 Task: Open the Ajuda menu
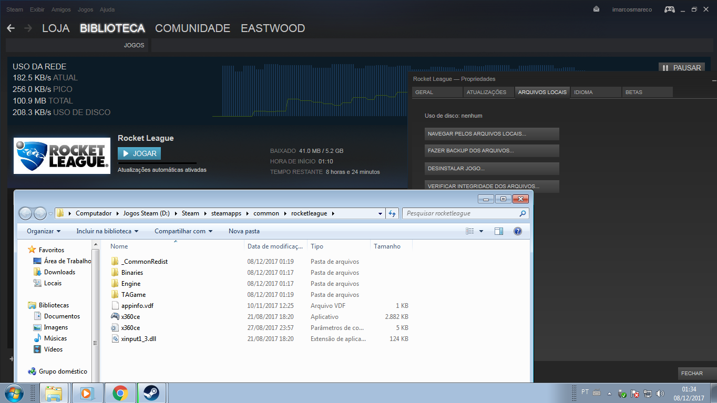click(x=107, y=9)
